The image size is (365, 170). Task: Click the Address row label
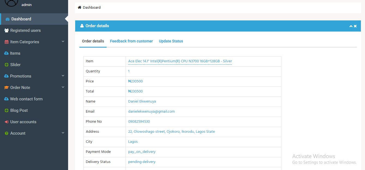[x=92, y=132]
